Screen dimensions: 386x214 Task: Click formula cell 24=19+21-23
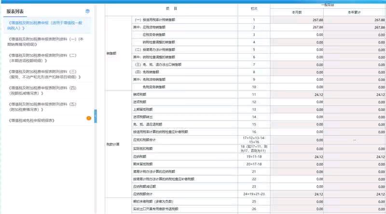coord(254,194)
